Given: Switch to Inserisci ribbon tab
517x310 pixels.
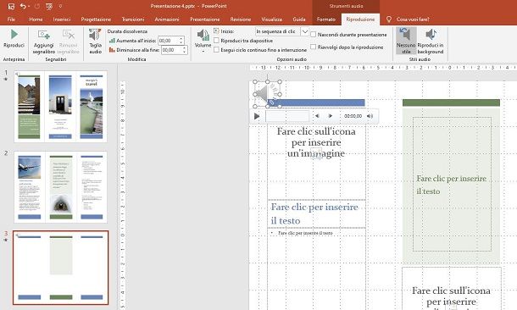Looking at the screenshot, I should tap(62, 19).
